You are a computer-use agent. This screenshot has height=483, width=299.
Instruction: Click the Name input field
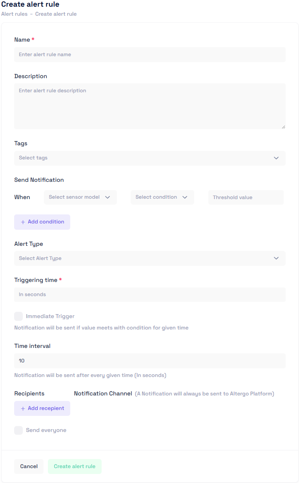coord(149,54)
